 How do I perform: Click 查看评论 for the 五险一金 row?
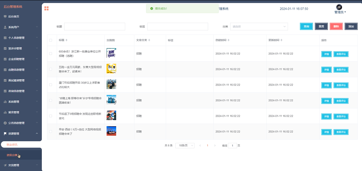click(341, 70)
